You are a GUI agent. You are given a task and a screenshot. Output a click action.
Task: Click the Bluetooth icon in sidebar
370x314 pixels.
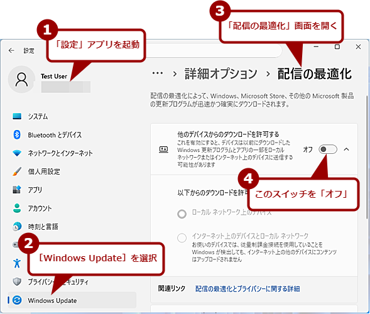point(17,135)
